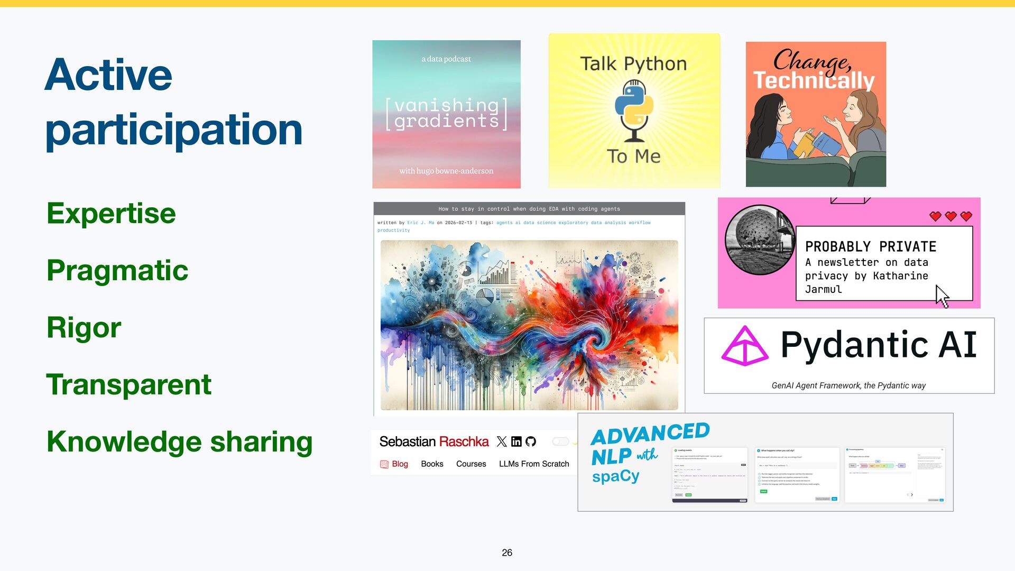1015x571 pixels.
Task: Click the 'productivity' tag link
Action: point(393,231)
